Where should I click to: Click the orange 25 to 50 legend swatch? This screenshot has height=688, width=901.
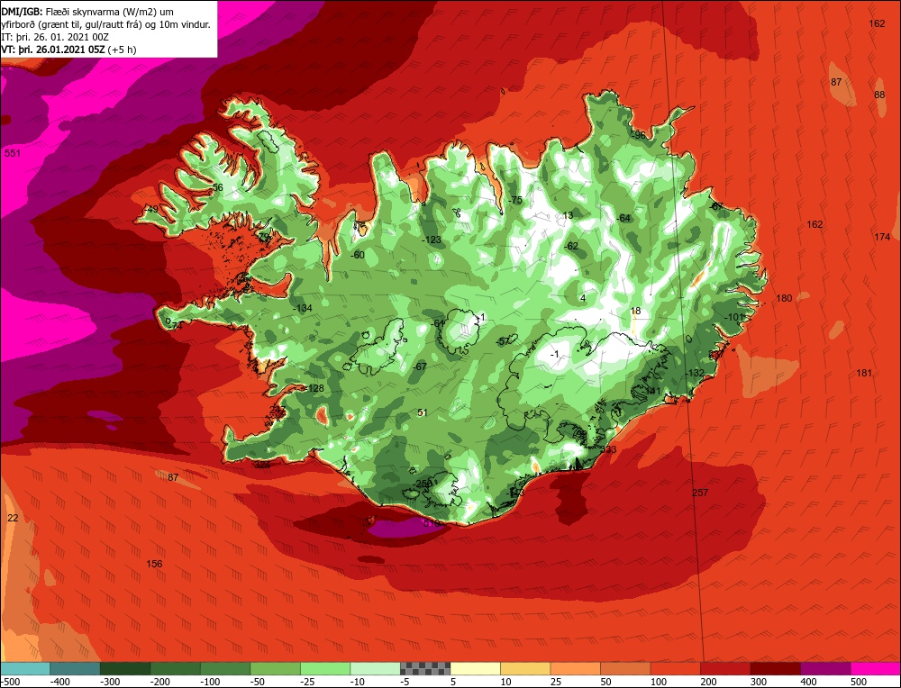(x=575, y=668)
